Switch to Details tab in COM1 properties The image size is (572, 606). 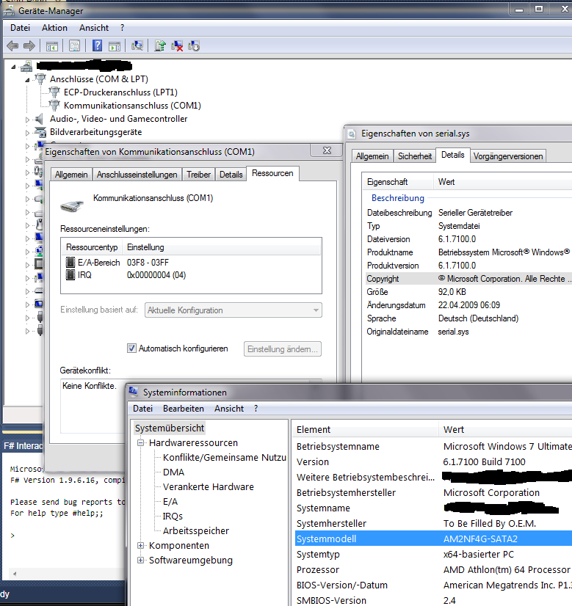point(231,175)
